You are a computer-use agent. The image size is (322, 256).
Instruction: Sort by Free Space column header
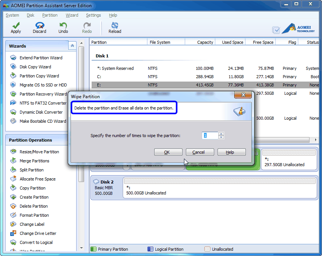point(261,42)
